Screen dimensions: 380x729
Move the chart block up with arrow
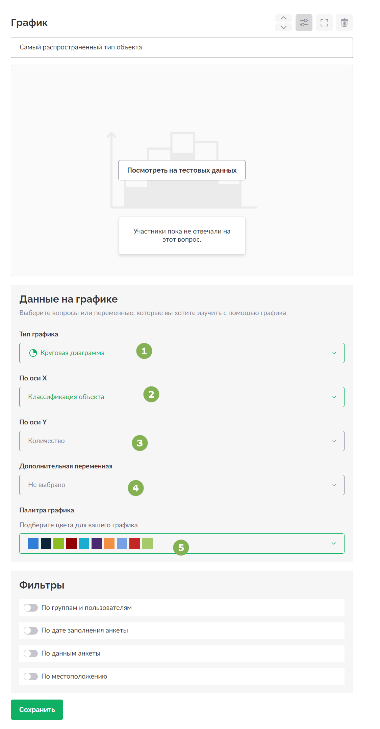(284, 18)
